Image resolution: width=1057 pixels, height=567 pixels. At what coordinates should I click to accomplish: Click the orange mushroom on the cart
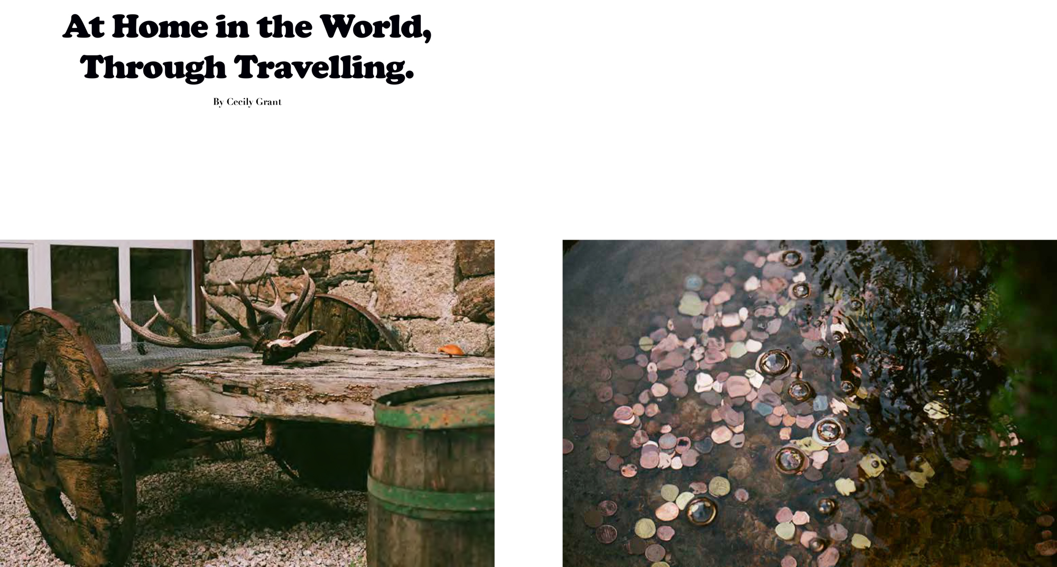pyautogui.click(x=451, y=349)
